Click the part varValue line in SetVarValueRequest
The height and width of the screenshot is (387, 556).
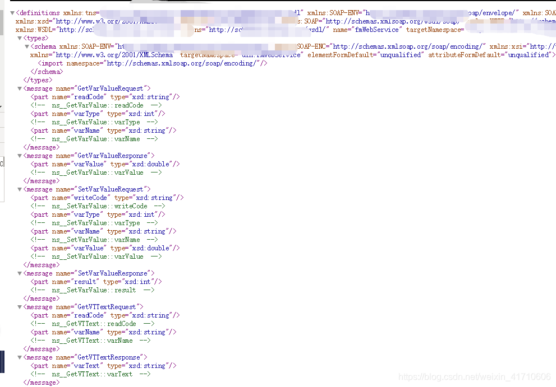tap(105, 248)
